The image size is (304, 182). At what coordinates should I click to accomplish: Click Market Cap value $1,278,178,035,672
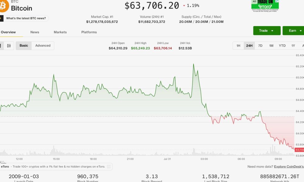pyautogui.click(x=102, y=22)
